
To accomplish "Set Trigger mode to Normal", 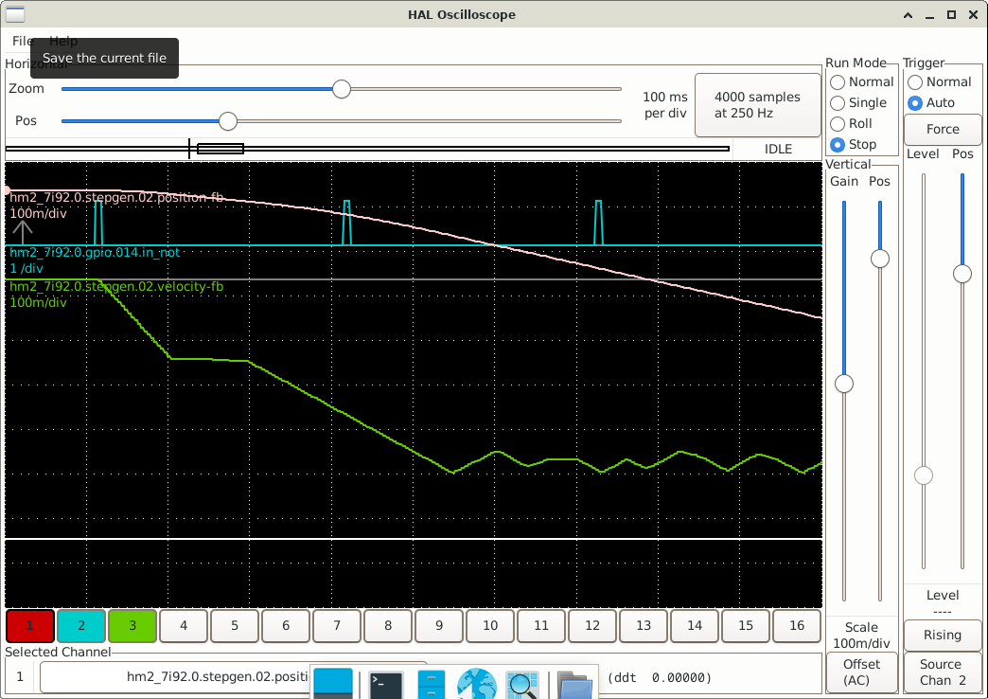I will 940,82.
